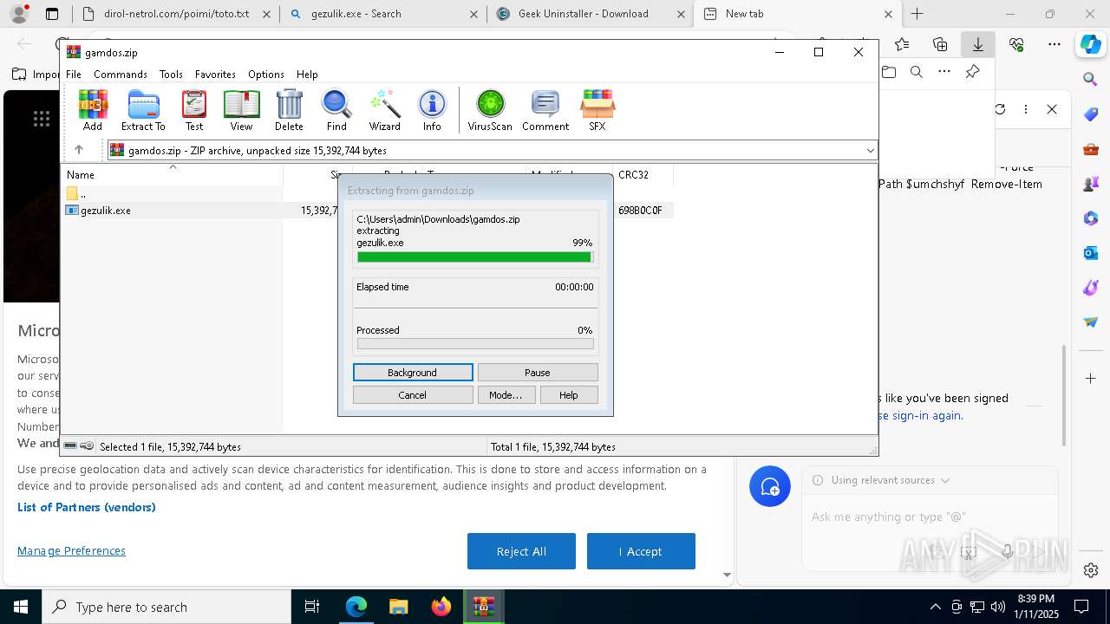Open the Comment tool
1110x624 pixels.
coord(545,110)
